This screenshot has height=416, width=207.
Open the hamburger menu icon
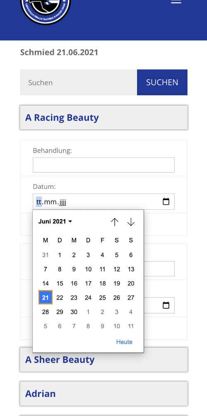click(176, 2)
